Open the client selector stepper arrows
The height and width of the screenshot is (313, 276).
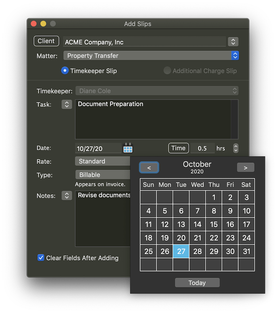point(233,42)
